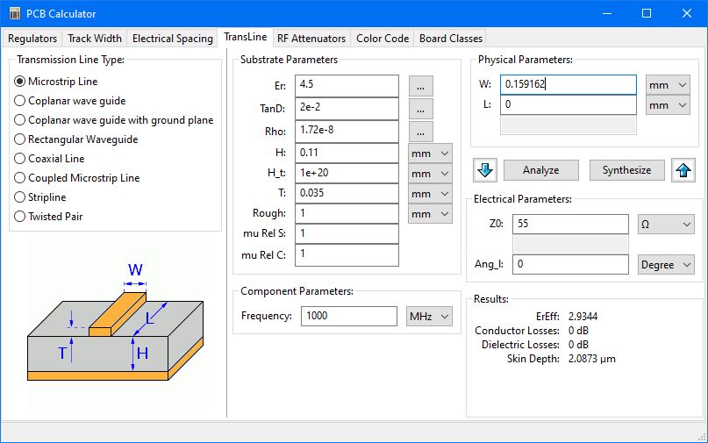Expand the W width unit dropdown
The height and width of the screenshot is (443, 708).
pos(668,85)
